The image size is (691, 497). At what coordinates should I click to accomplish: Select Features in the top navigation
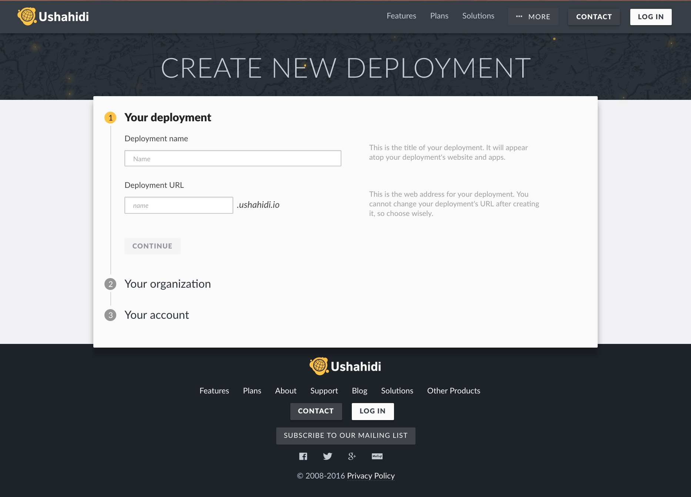tap(401, 16)
